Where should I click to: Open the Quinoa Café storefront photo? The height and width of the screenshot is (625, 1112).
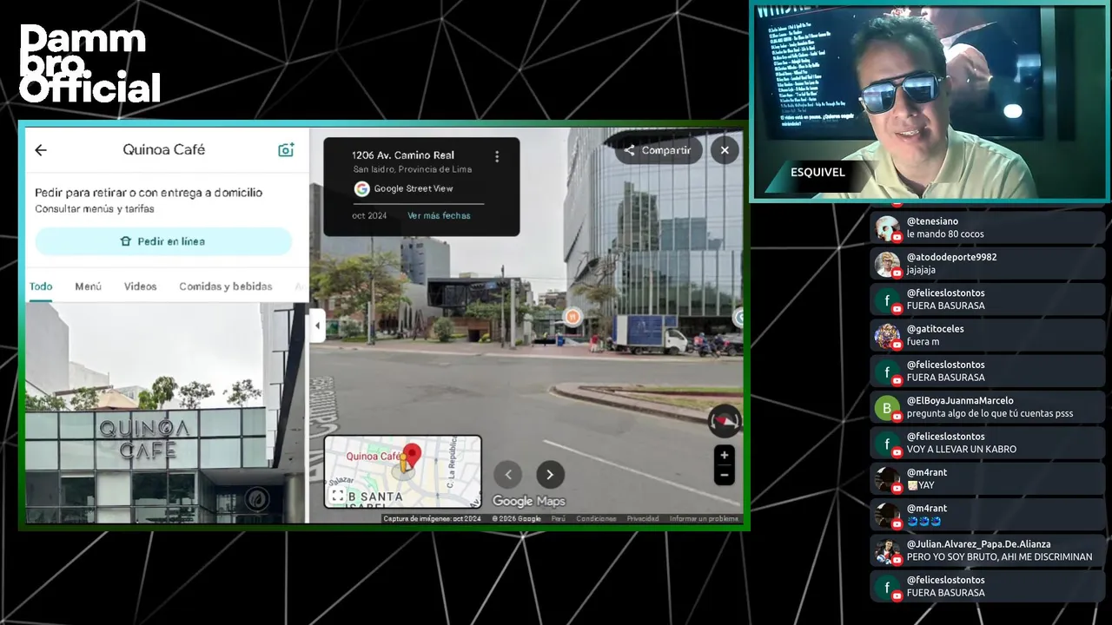[x=165, y=413]
